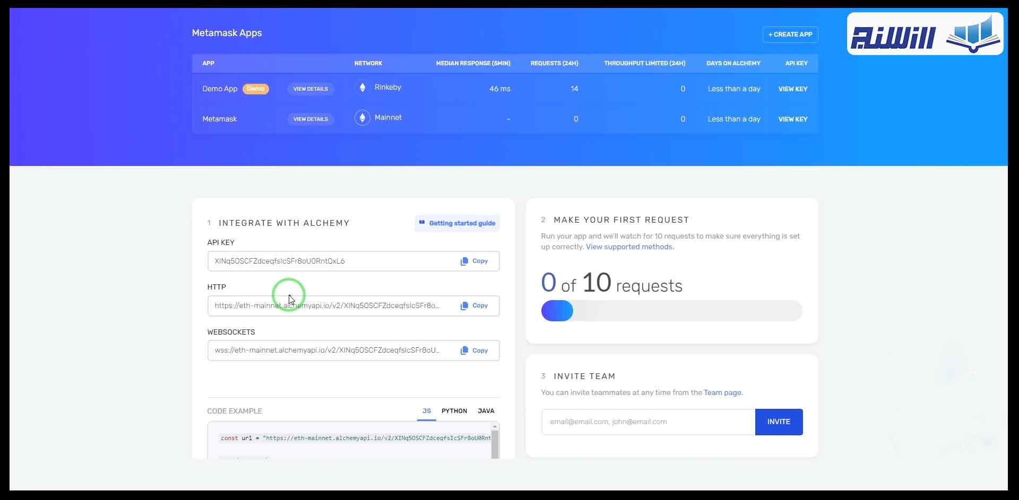Click the Mainnet network label
Viewport: 1019px width, 500px height.
click(388, 118)
